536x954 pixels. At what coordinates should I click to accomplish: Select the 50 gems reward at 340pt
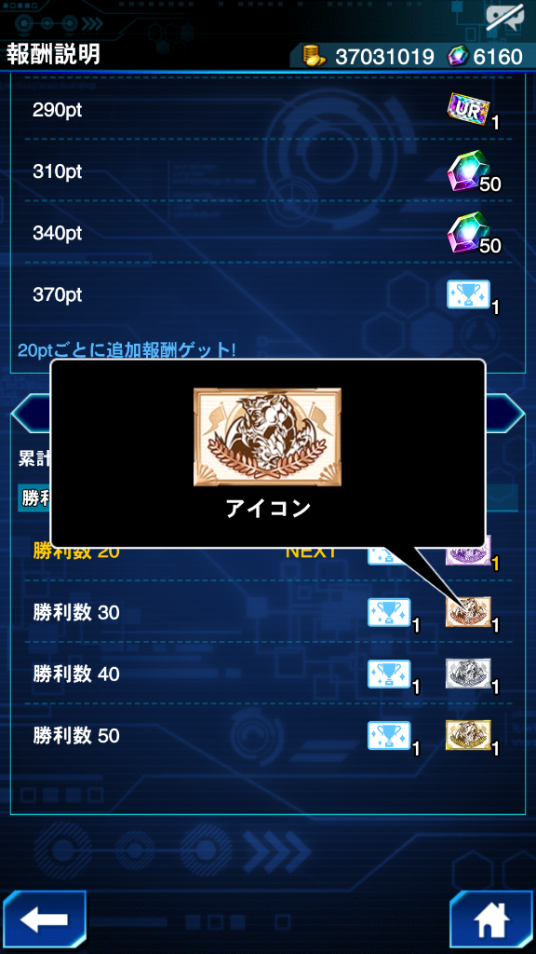(x=468, y=233)
